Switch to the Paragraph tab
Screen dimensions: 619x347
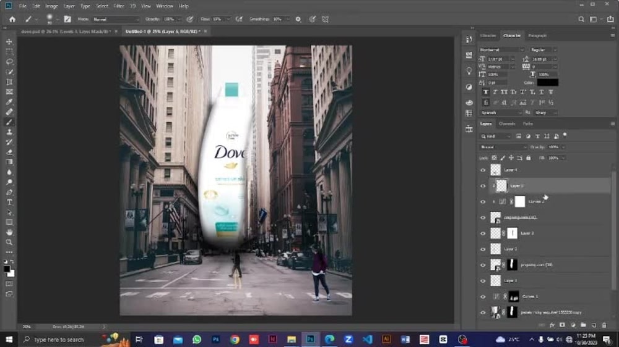(537, 35)
